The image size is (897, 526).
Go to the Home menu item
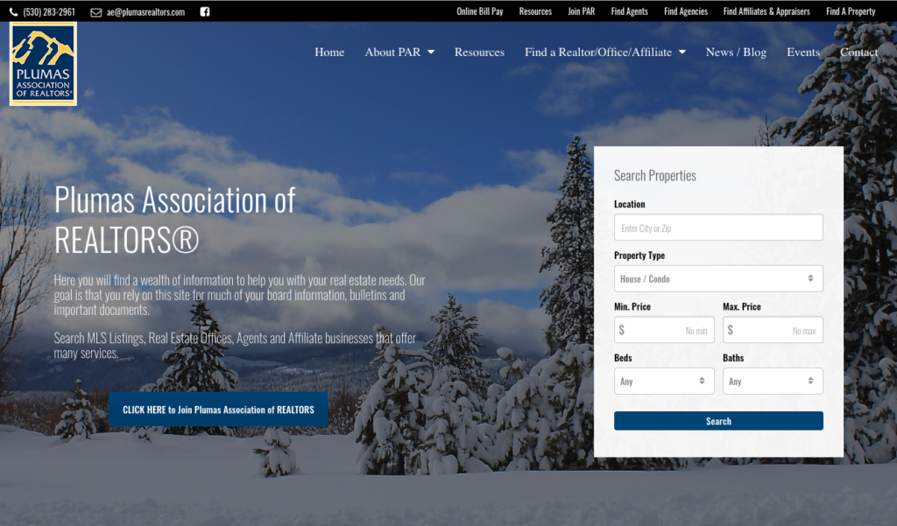tap(329, 53)
